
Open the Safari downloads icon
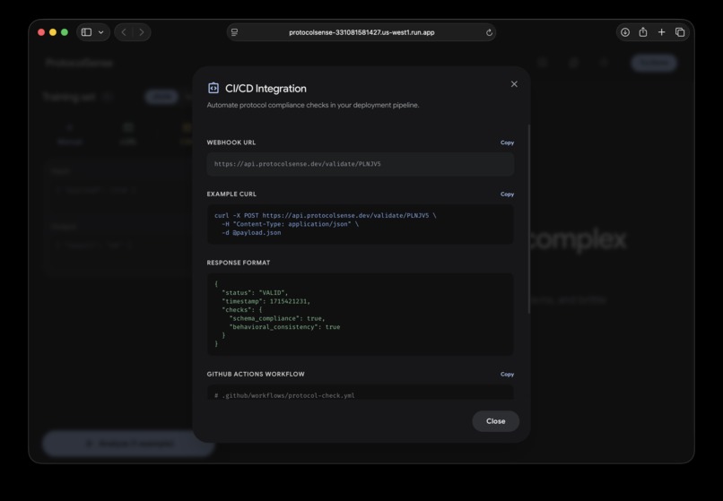point(625,32)
